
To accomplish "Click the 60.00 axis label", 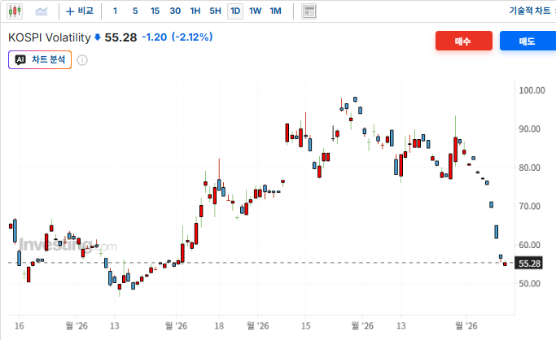I will (x=529, y=245).
